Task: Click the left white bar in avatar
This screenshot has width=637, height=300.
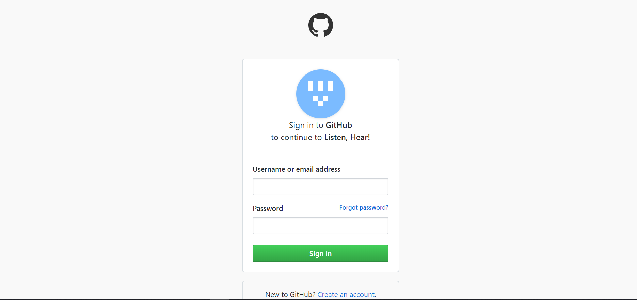Action: click(310, 86)
